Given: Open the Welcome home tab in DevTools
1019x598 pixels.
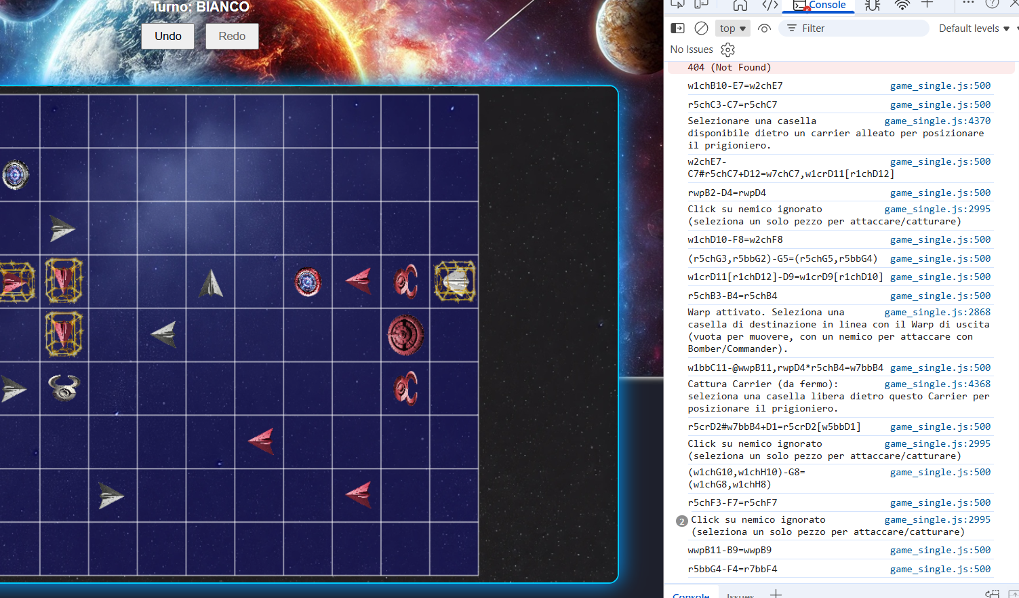Looking at the screenshot, I should click(740, 5).
